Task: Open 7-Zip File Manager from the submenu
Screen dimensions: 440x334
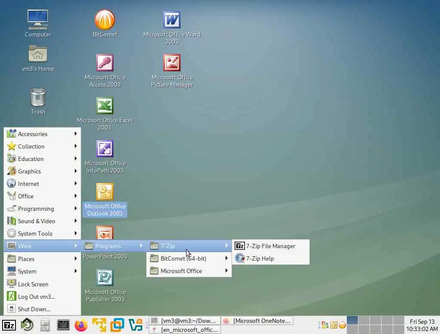Action: (271, 246)
